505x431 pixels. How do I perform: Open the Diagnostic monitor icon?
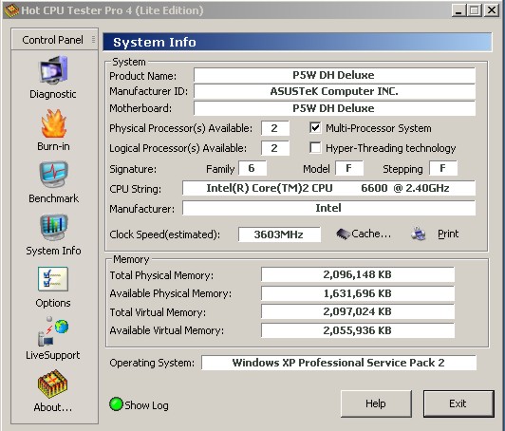[x=53, y=70]
